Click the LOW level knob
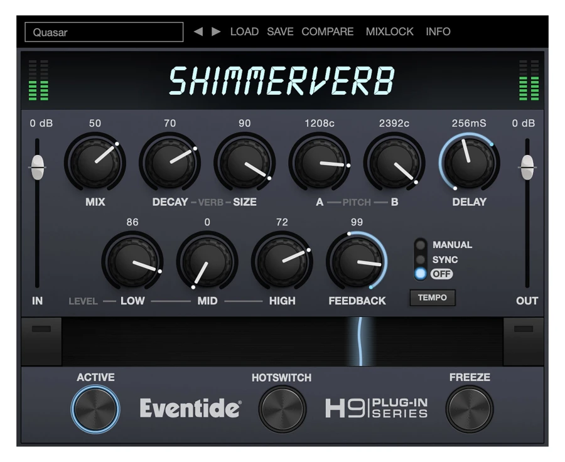This screenshot has height=462, width=565. [132, 262]
